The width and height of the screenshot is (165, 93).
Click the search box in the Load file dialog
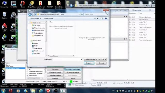click(x=96, y=14)
